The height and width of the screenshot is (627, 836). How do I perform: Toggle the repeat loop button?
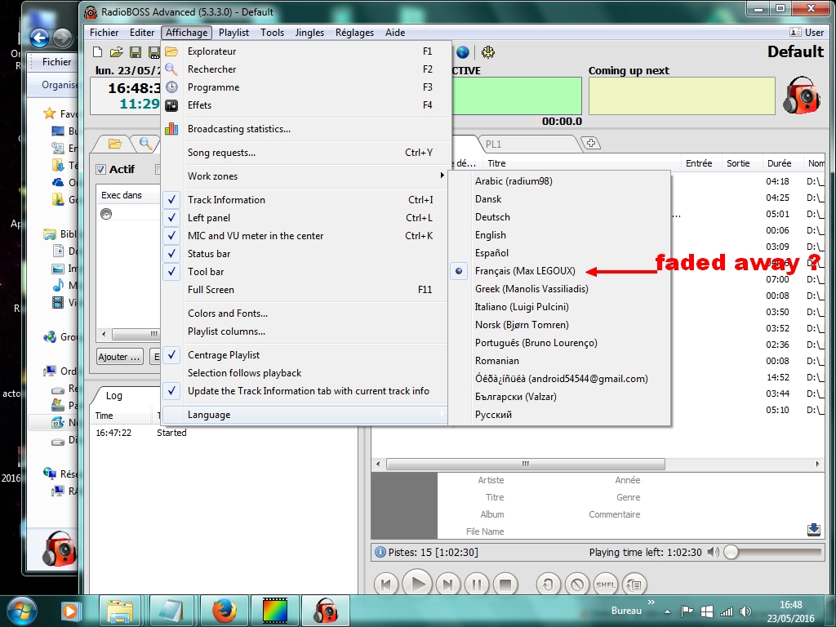[548, 585]
